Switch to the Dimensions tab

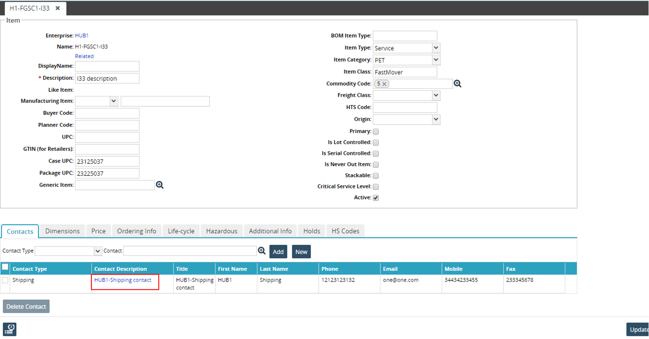click(x=62, y=231)
